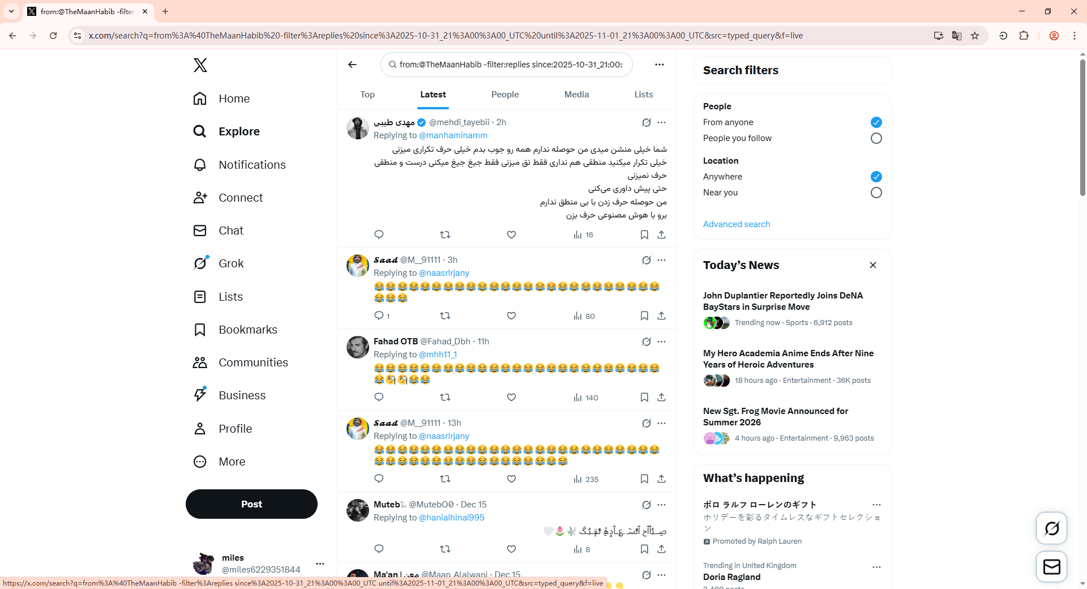Click the Post button
The height and width of the screenshot is (589, 1087).
[x=251, y=504]
